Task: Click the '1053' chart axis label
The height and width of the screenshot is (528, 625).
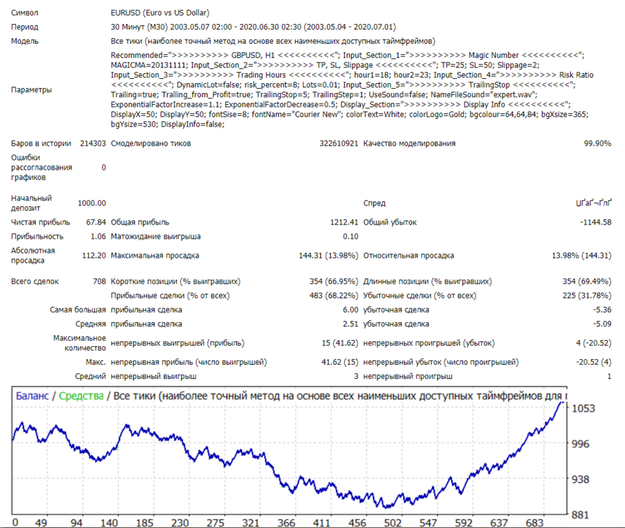Action: click(583, 408)
